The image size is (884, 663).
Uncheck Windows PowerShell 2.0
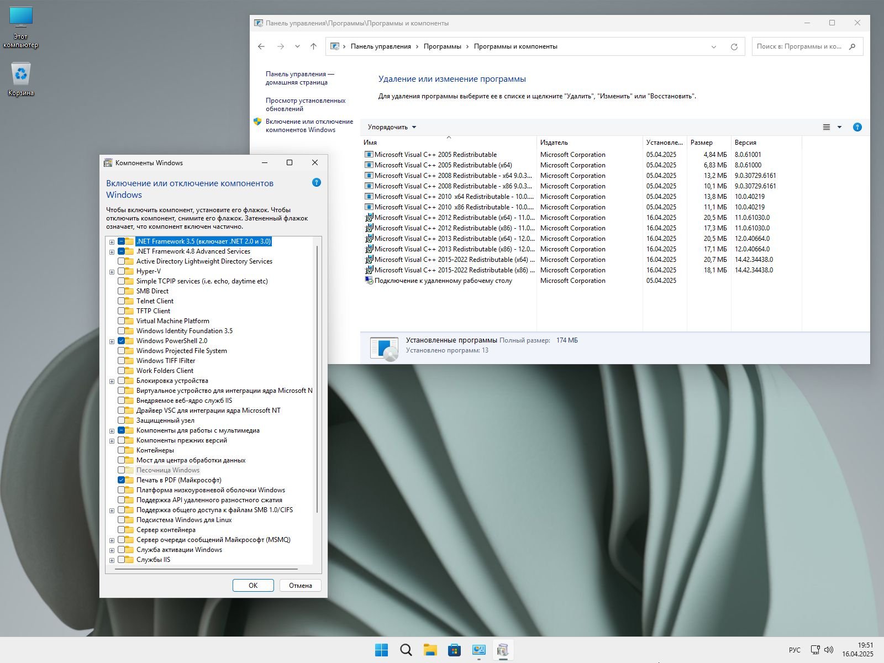pos(121,341)
